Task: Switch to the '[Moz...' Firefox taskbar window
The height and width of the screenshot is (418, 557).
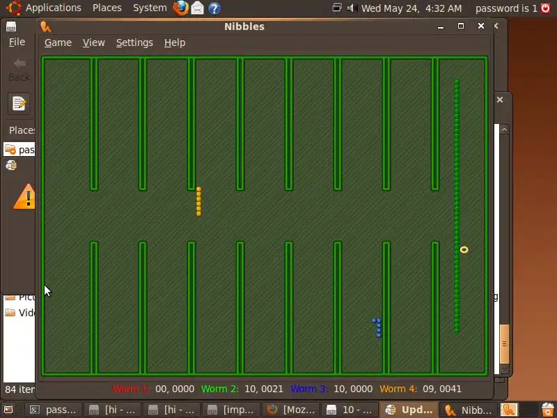Action: pyautogui.click(x=291, y=410)
